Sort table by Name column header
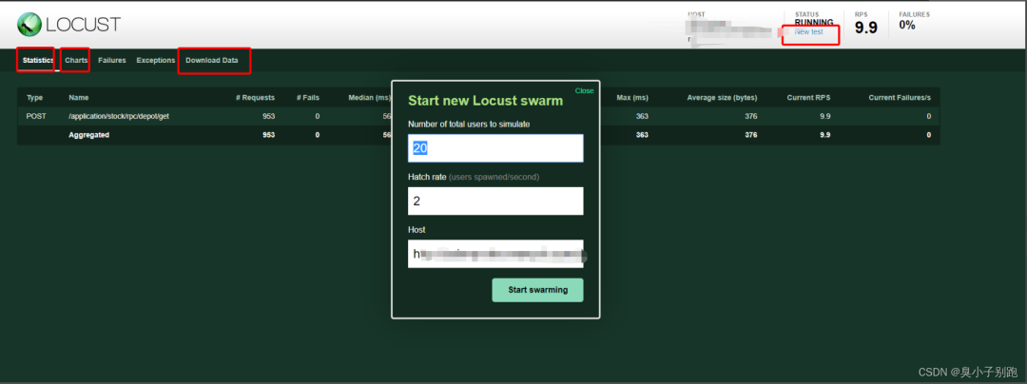This screenshot has width=1027, height=384. coord(79,98)
